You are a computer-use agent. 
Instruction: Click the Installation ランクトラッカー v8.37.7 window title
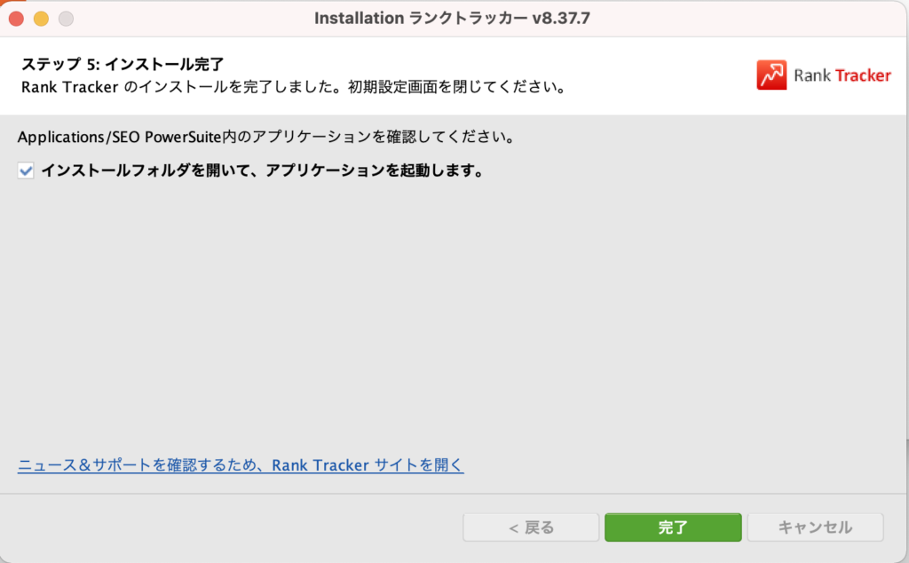point(452,18)
